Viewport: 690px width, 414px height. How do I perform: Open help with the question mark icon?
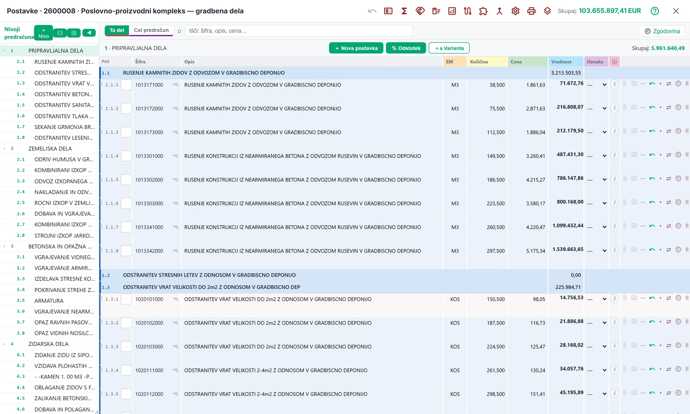[655, 11]
